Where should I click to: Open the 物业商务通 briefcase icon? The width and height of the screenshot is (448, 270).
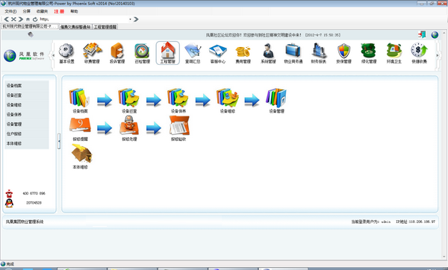coord(293,51)
